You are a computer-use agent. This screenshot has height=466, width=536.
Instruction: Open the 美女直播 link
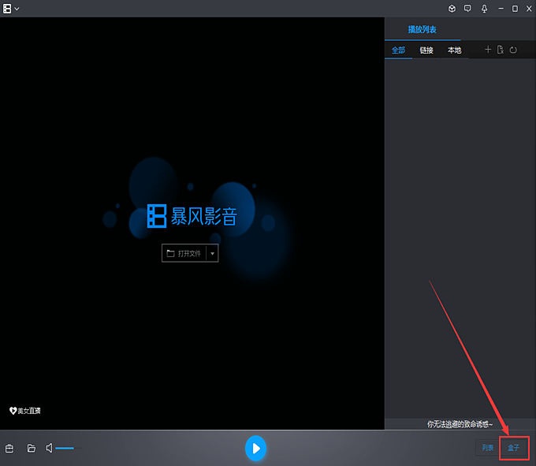25,411
